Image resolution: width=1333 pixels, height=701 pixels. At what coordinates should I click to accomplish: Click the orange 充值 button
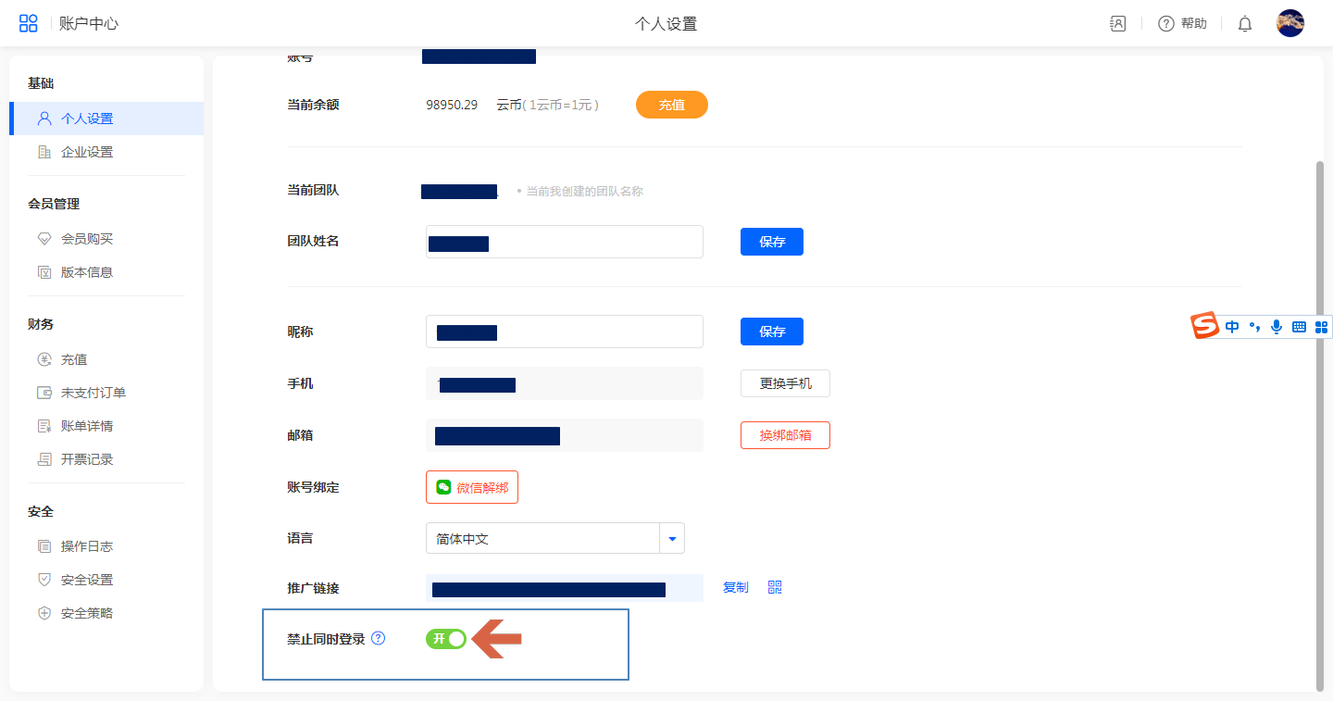coord(671,105)
